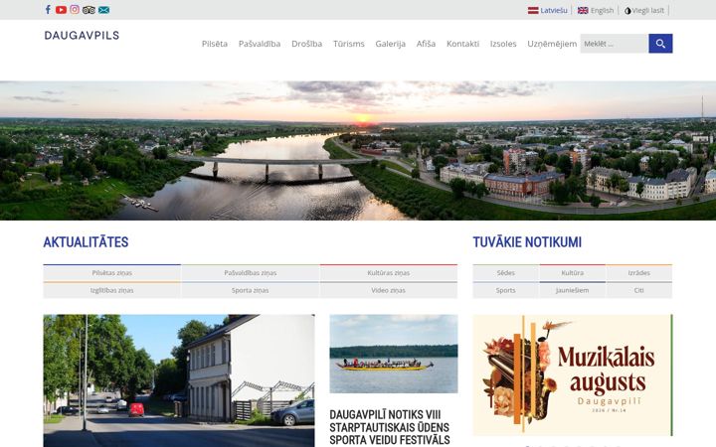716x447 pixels.
Task: Click the Aktualitātes heading
Action: point(86,242)
